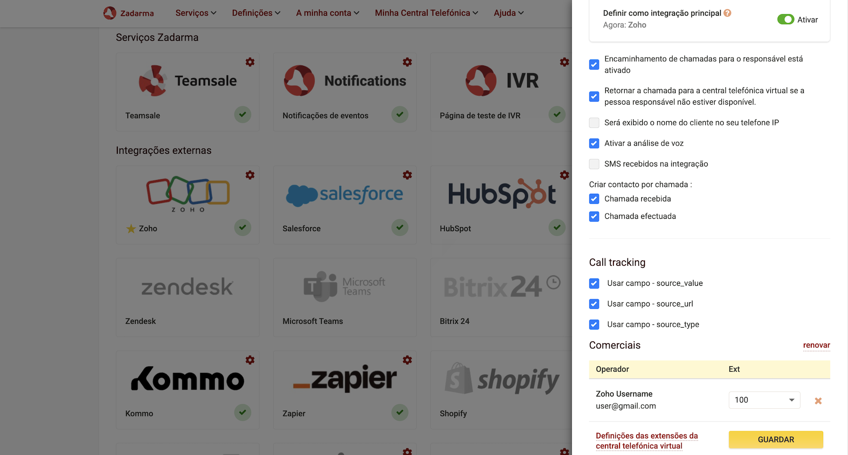Open settings gear on HubSpot card
848x455 pixels.
coord(564,175)
